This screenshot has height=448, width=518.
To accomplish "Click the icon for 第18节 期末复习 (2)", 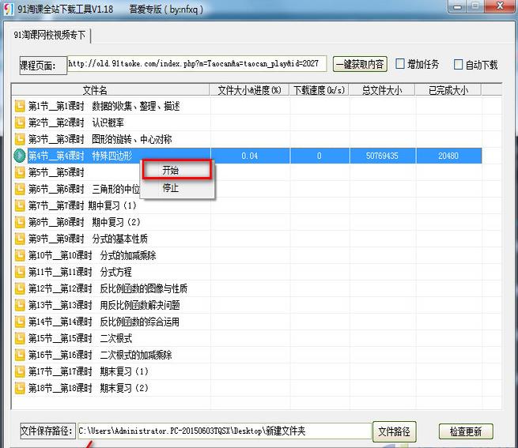I will pos(20,388).
